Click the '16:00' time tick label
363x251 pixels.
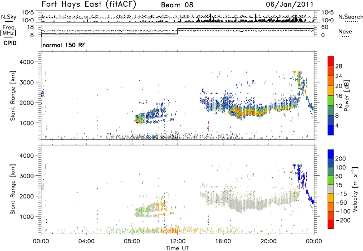223,241
